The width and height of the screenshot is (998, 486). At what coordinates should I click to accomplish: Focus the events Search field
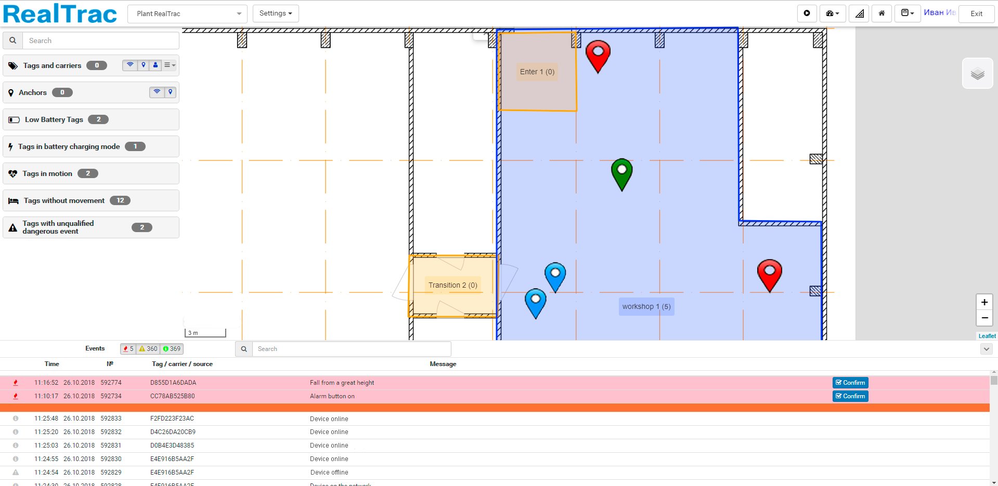click(352, 349)
